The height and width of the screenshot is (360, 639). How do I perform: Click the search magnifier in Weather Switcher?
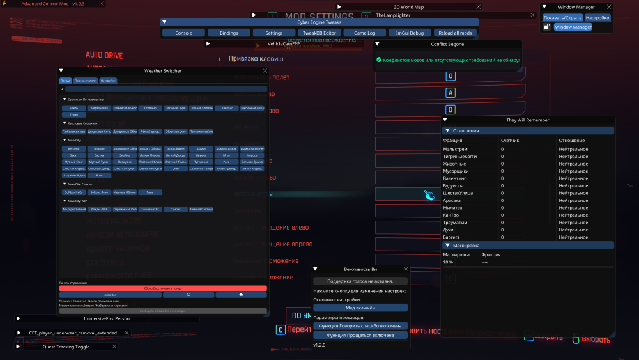[62, 89]
